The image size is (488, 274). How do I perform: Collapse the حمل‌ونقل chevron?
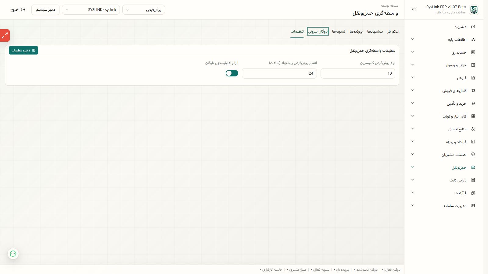[412, 167]
